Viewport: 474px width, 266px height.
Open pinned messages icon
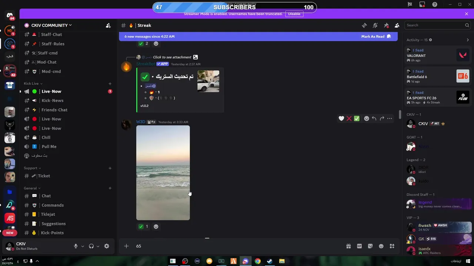point(386,25)
